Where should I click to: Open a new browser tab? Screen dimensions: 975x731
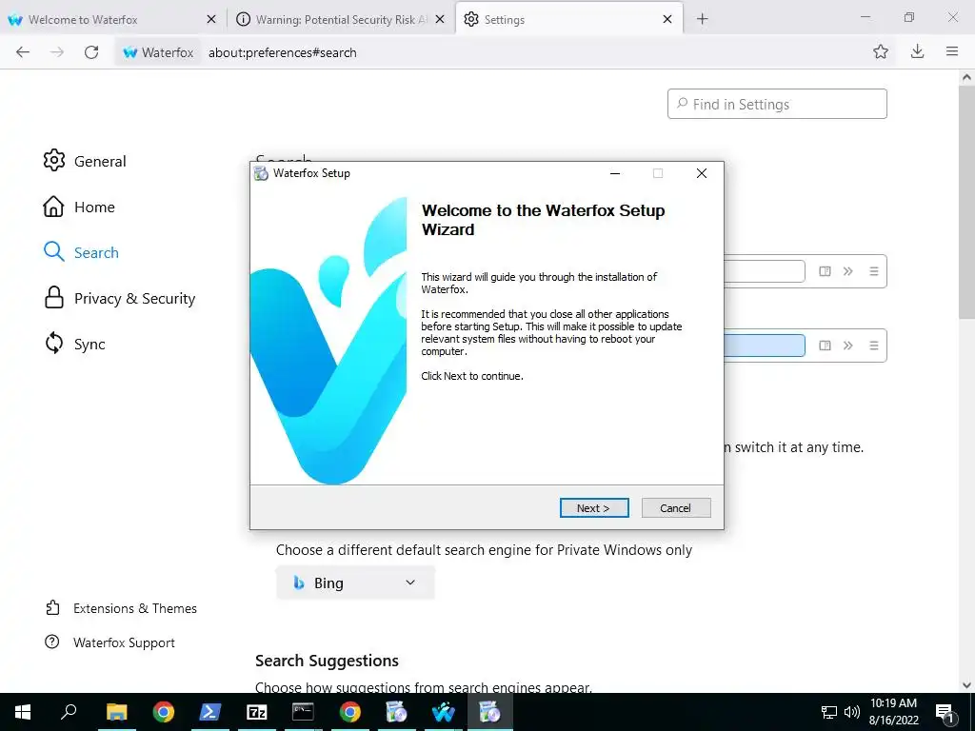(702, 19)
